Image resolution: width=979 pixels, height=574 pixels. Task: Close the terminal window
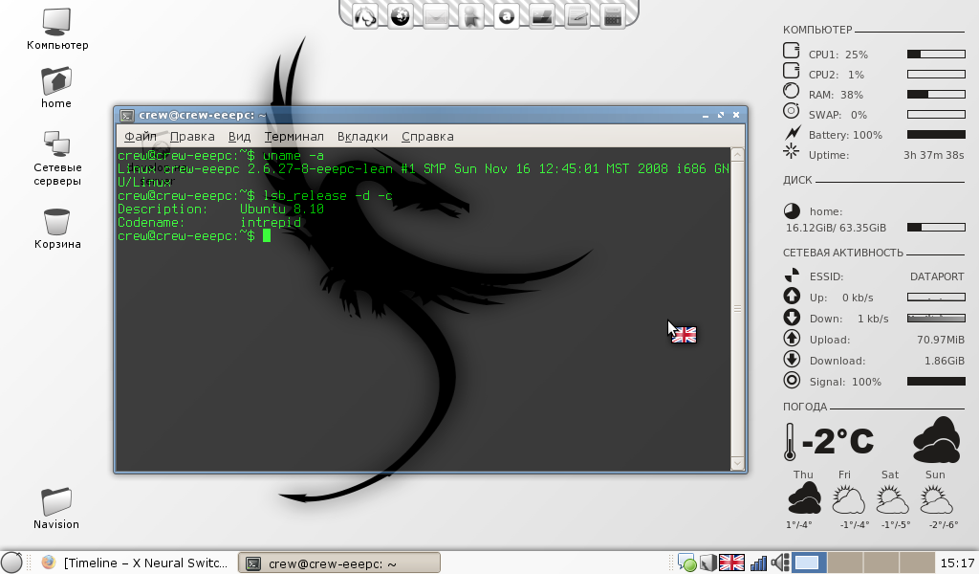736,116
